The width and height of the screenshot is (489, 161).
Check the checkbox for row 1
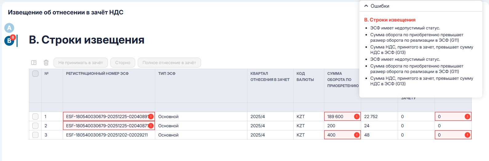[x=35, y=117]
